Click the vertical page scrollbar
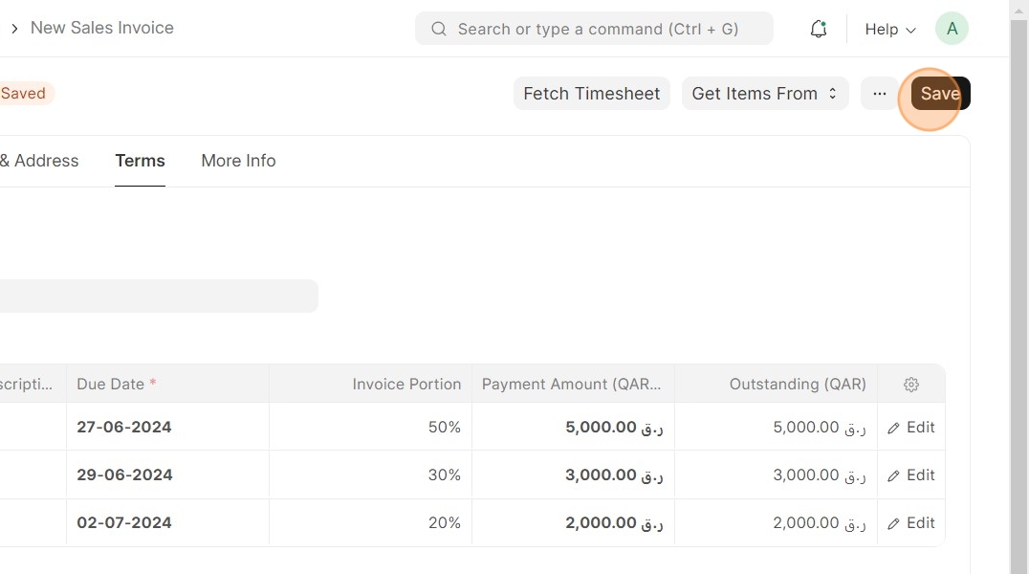This screenshot has width=1029, height=574. (x=1018, y=287)
